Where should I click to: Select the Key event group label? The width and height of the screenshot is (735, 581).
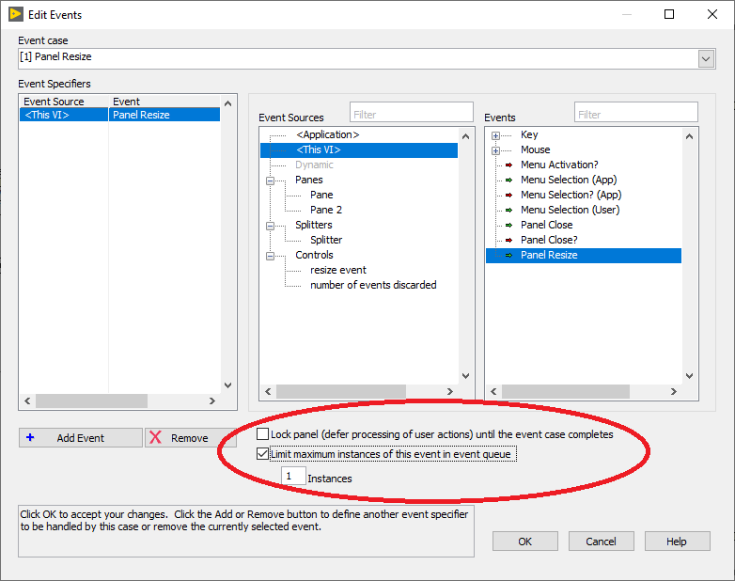tap(529, 134)
